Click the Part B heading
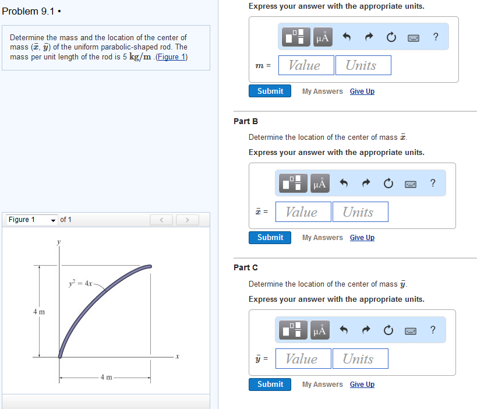 (246, 121)
